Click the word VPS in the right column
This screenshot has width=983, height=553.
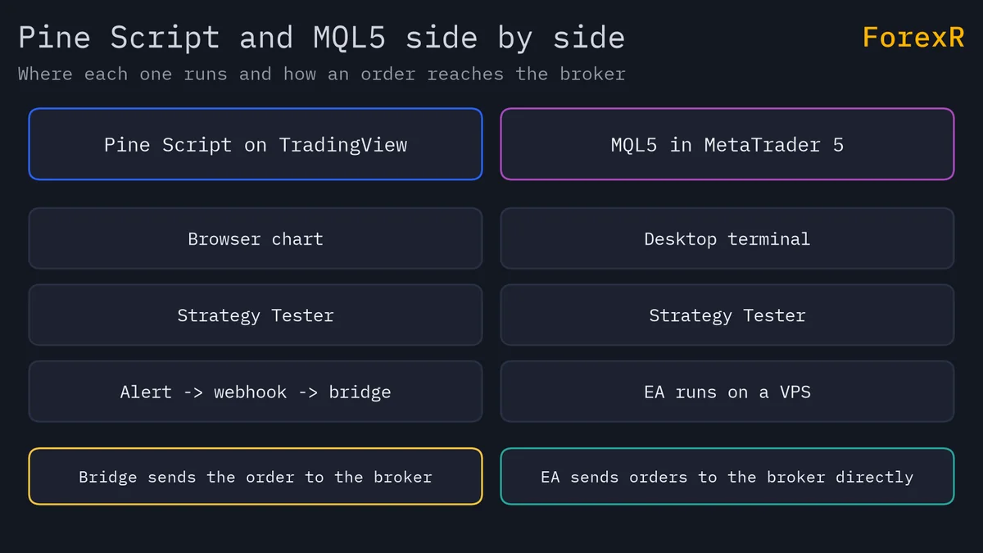795,392
